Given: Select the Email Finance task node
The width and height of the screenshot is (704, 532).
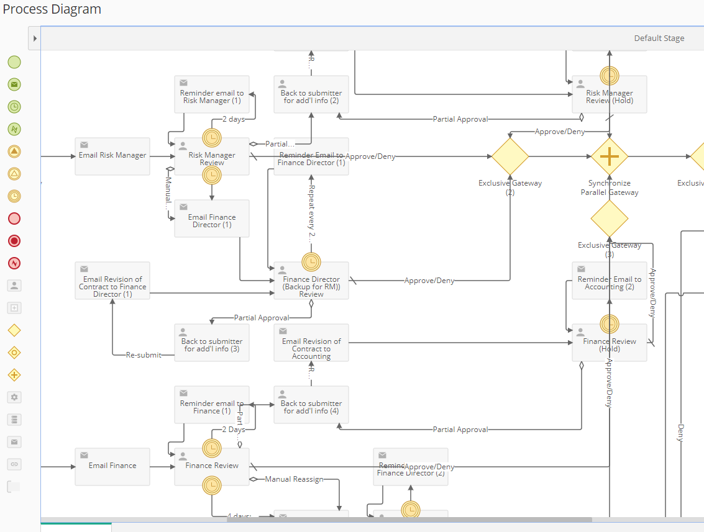Looking at the screenshot, I should pyautogui.click(x=112, y=467).
